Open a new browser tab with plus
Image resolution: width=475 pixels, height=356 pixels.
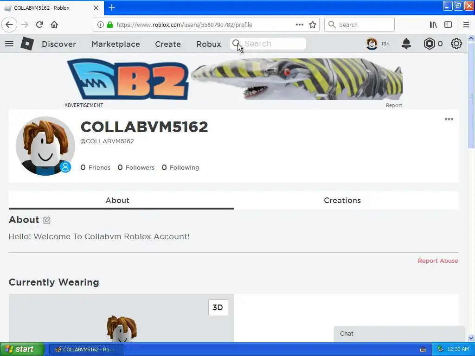(112, 7)
